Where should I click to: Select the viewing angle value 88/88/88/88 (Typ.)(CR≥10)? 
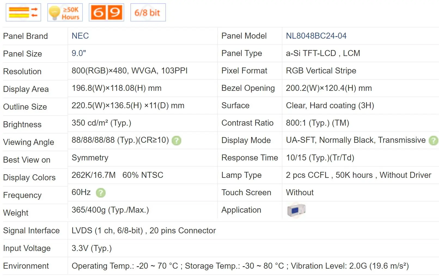120,140
